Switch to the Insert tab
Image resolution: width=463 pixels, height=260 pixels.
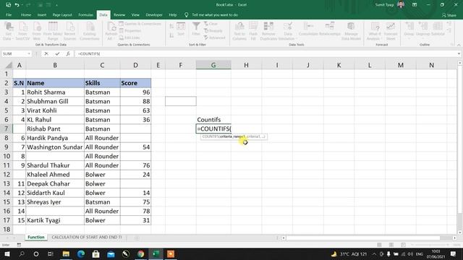pos(42,14)
